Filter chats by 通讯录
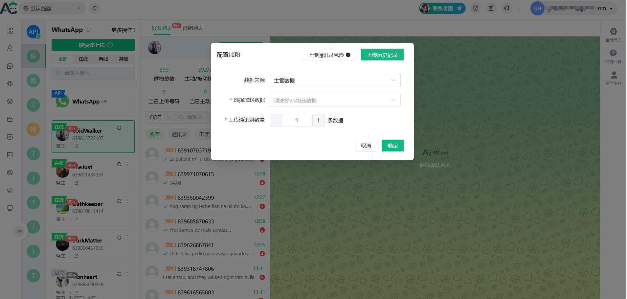The width and height of the screenshot is (627, 299). (179, 134)
